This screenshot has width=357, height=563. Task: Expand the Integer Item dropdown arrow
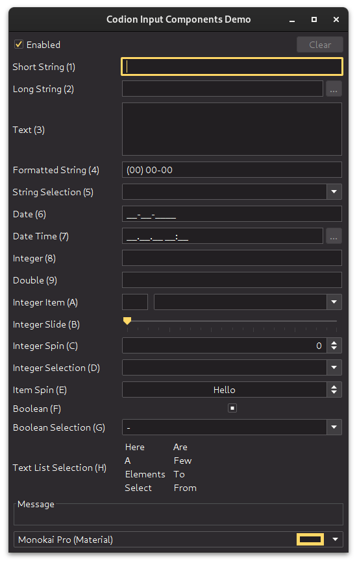pyautogui.click(x=334, y=302)
